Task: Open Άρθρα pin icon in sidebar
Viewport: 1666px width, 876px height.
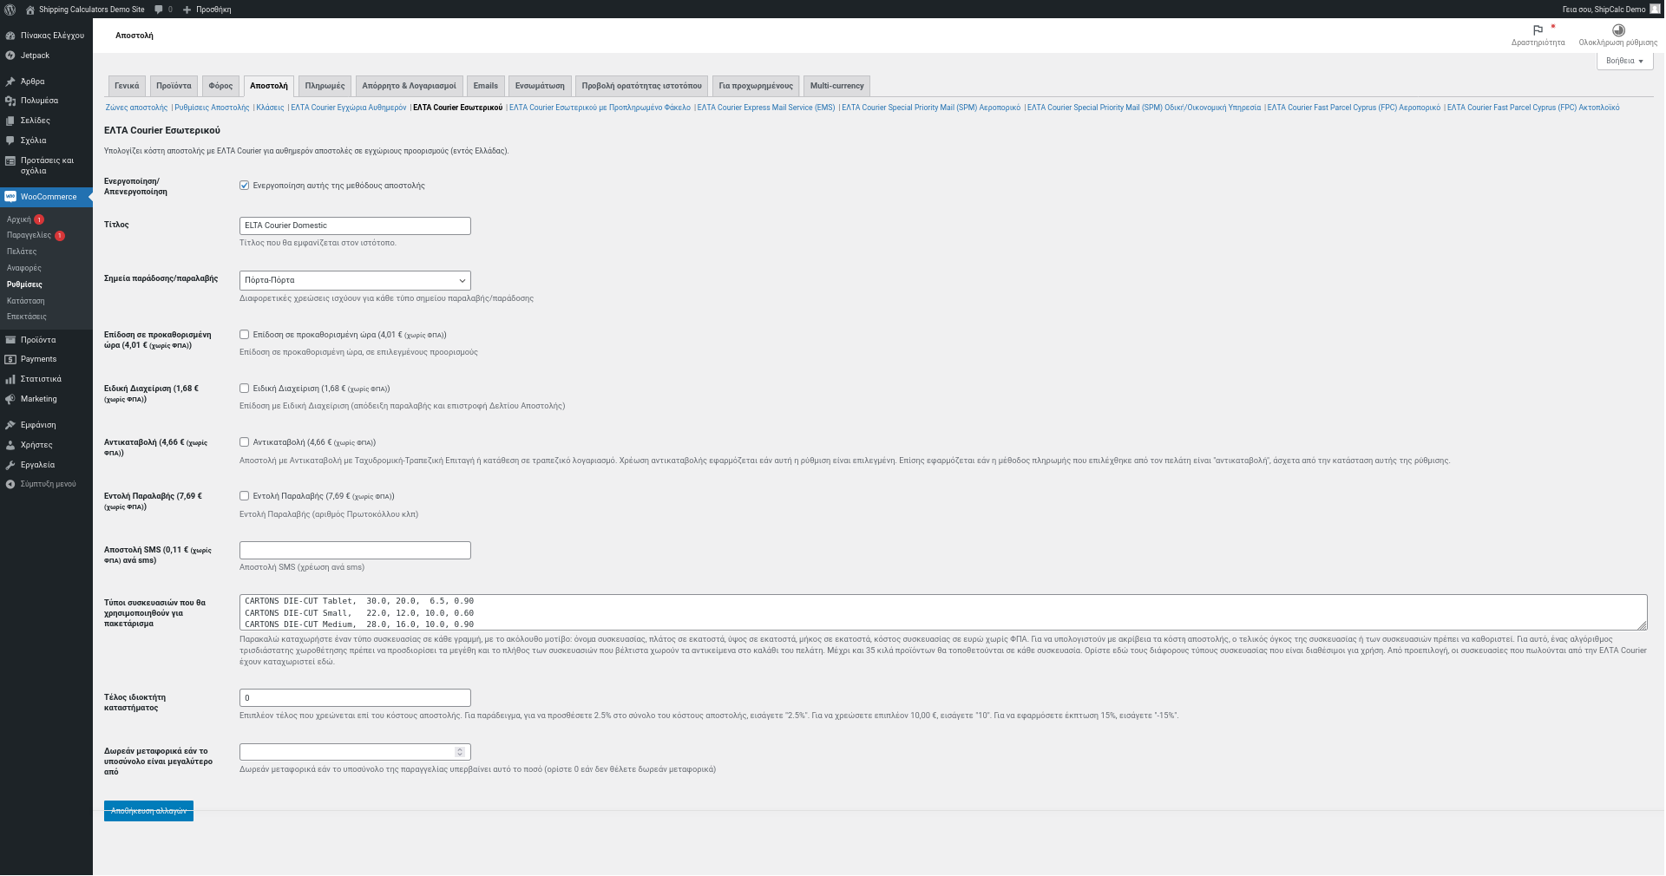Action: click(x=10, y=82)
